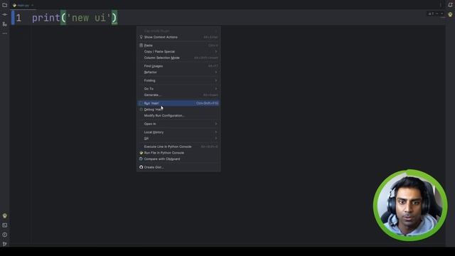This screenshot has width=455, height=256.
Task: Choose Show Context Actions from context menu
Action: click(178, 37)
